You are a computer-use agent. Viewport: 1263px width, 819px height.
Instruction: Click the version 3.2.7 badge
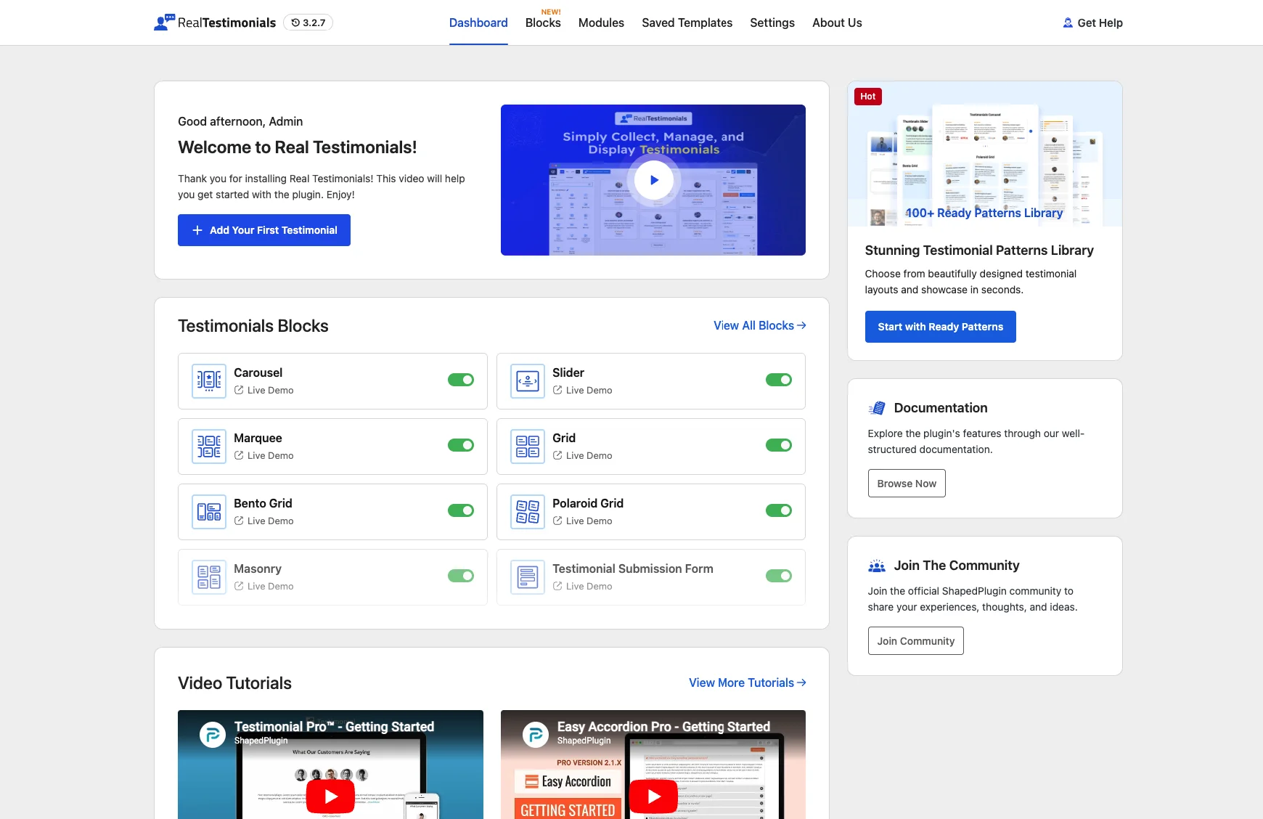tap(308, 23)
